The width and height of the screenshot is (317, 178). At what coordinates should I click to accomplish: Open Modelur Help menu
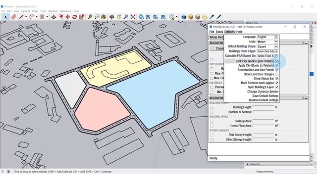(x=239, y=32)
